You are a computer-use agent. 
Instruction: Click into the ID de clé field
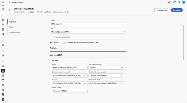[x=70, y=83]
